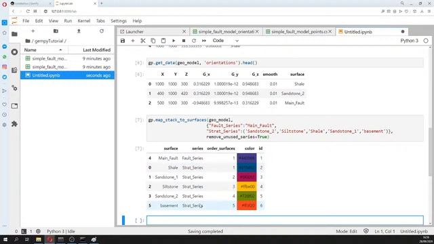Click Ln 1, Col 1 status item
The width and height of the screenshot is (434, 244).
384,231
